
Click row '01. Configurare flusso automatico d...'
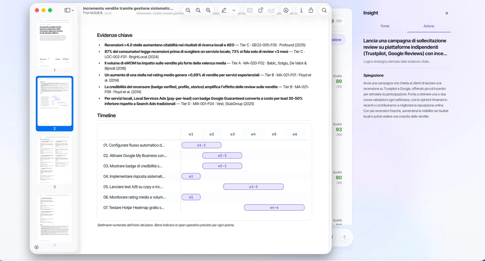click(x=134, y=145)
